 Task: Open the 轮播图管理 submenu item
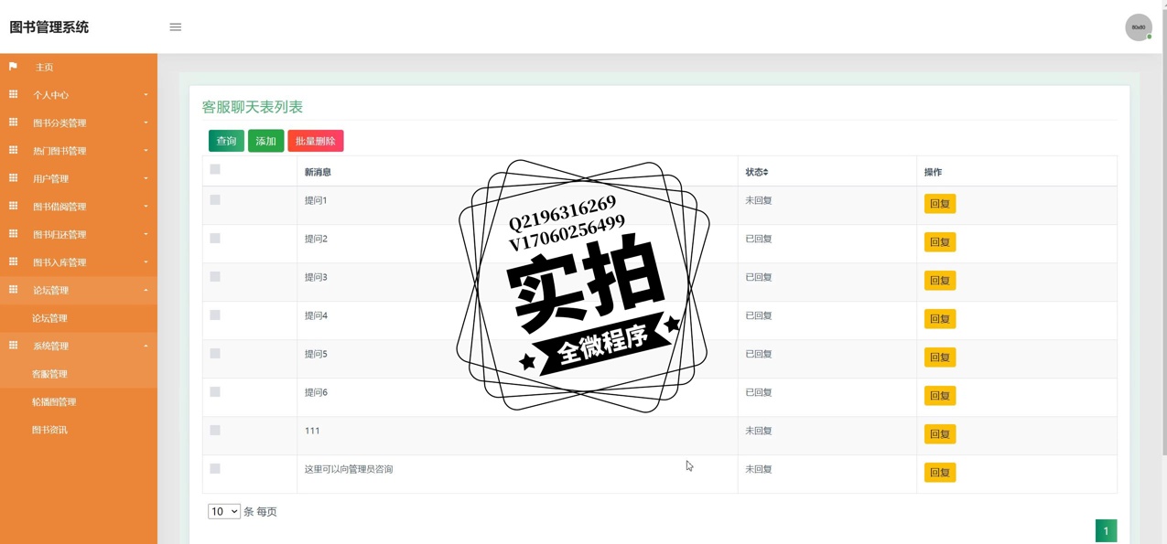click(54, 402)
